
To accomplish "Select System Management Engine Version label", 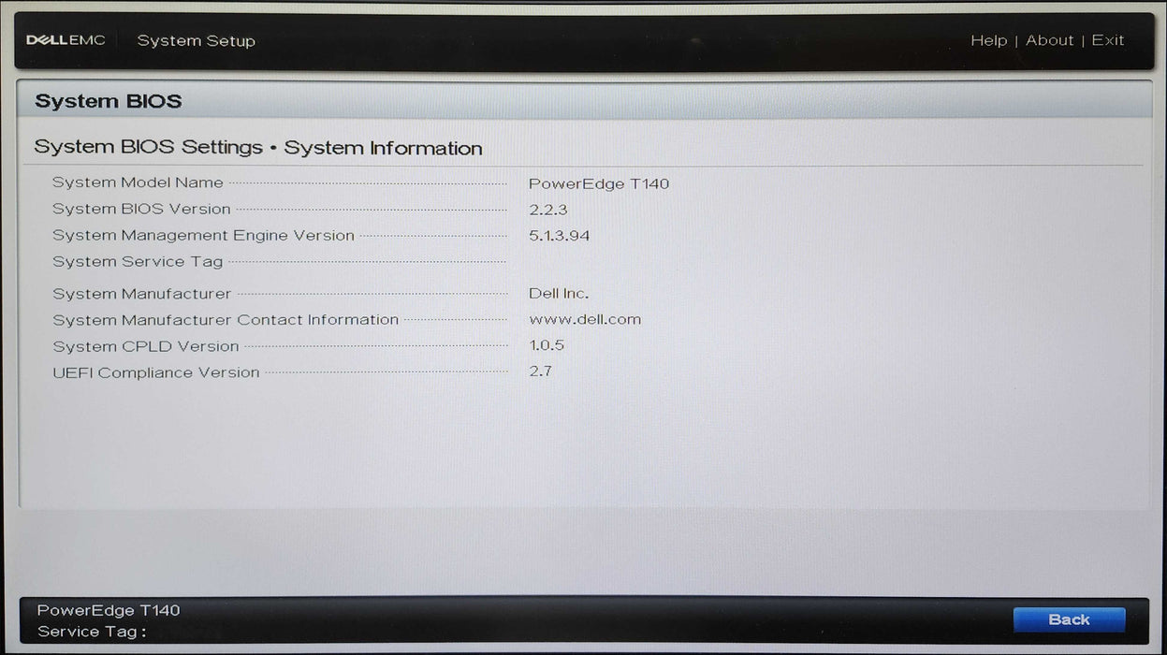I will point(203,235).
